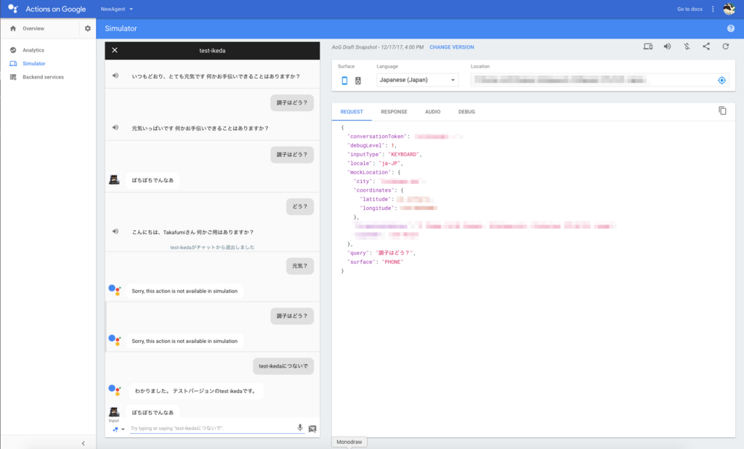Use current location target icon
Viewport: 744px width, 449px height.
click(x=721, y=80)
